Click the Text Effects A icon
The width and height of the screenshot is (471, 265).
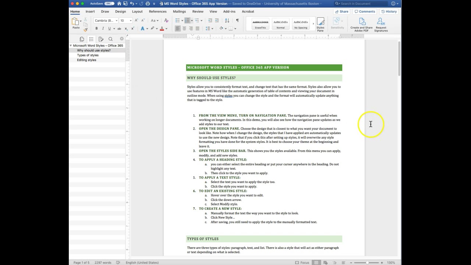142,28
